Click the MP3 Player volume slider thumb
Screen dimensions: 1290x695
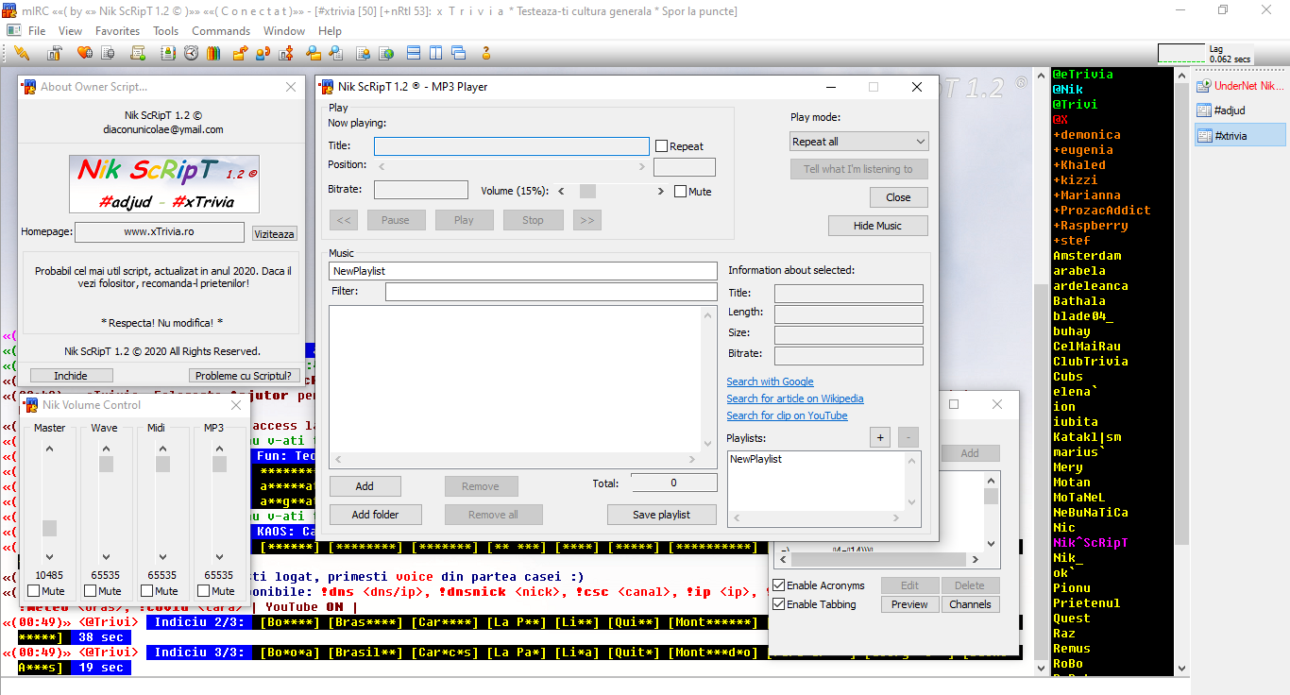587,191
